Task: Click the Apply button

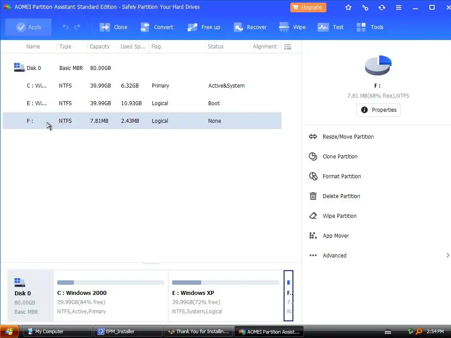Action: tap(28, 27)
